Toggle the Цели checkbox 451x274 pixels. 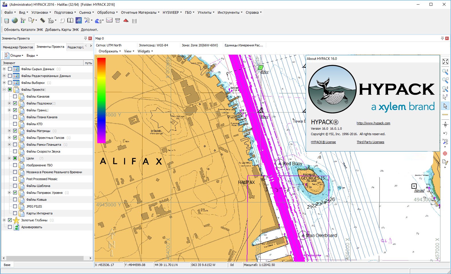[x=15, y=158]
